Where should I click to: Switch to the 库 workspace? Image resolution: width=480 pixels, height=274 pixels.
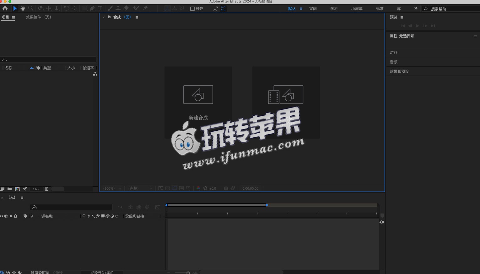point(399,9)
